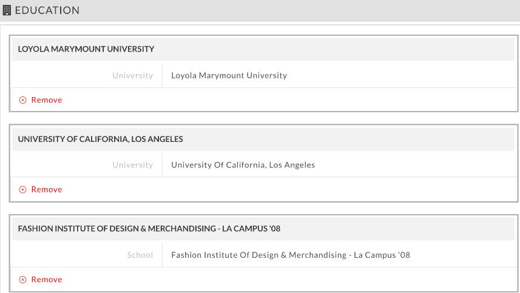This screenshot has height=293, width=520.
Task: Click the circled X icon in UCLA card
Action: [x=22, y=190]
